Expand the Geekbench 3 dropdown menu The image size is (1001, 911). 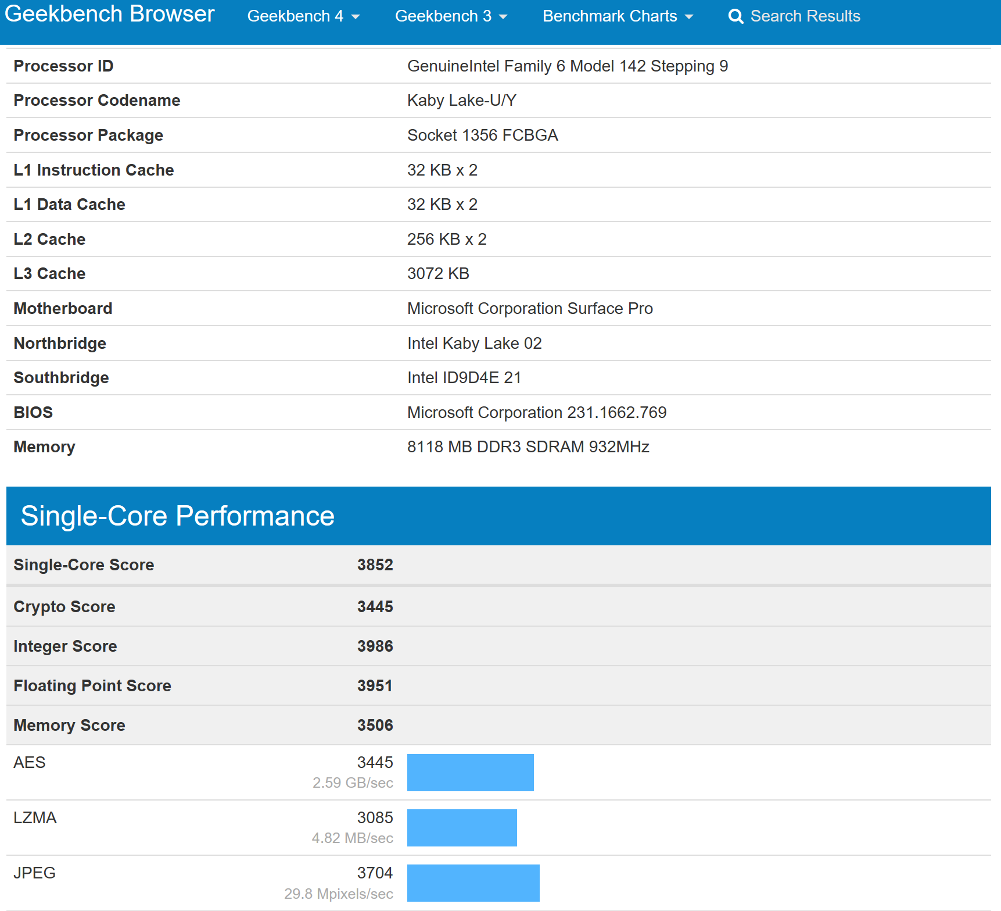pyautogui.click(x=451, y=16)
